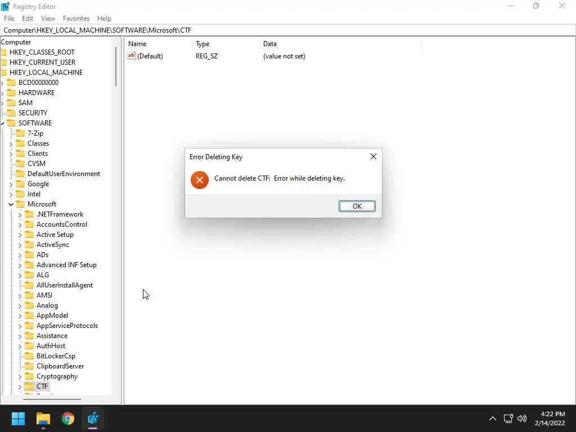Expand the Cryptography key

click(x=20, y=376)
